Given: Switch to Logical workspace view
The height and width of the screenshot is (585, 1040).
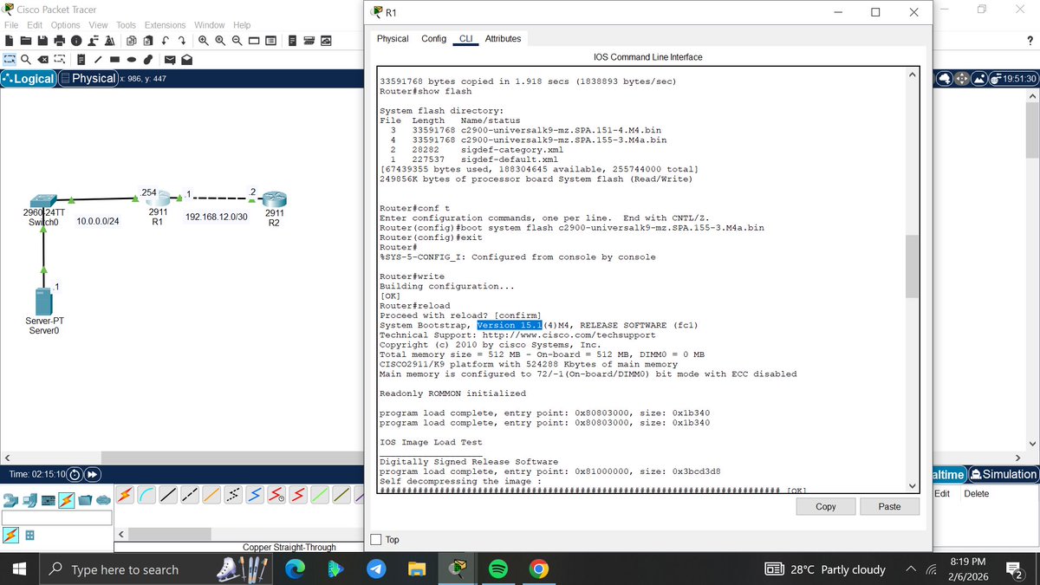Looking at the screenshot, I should pos(29,78).
